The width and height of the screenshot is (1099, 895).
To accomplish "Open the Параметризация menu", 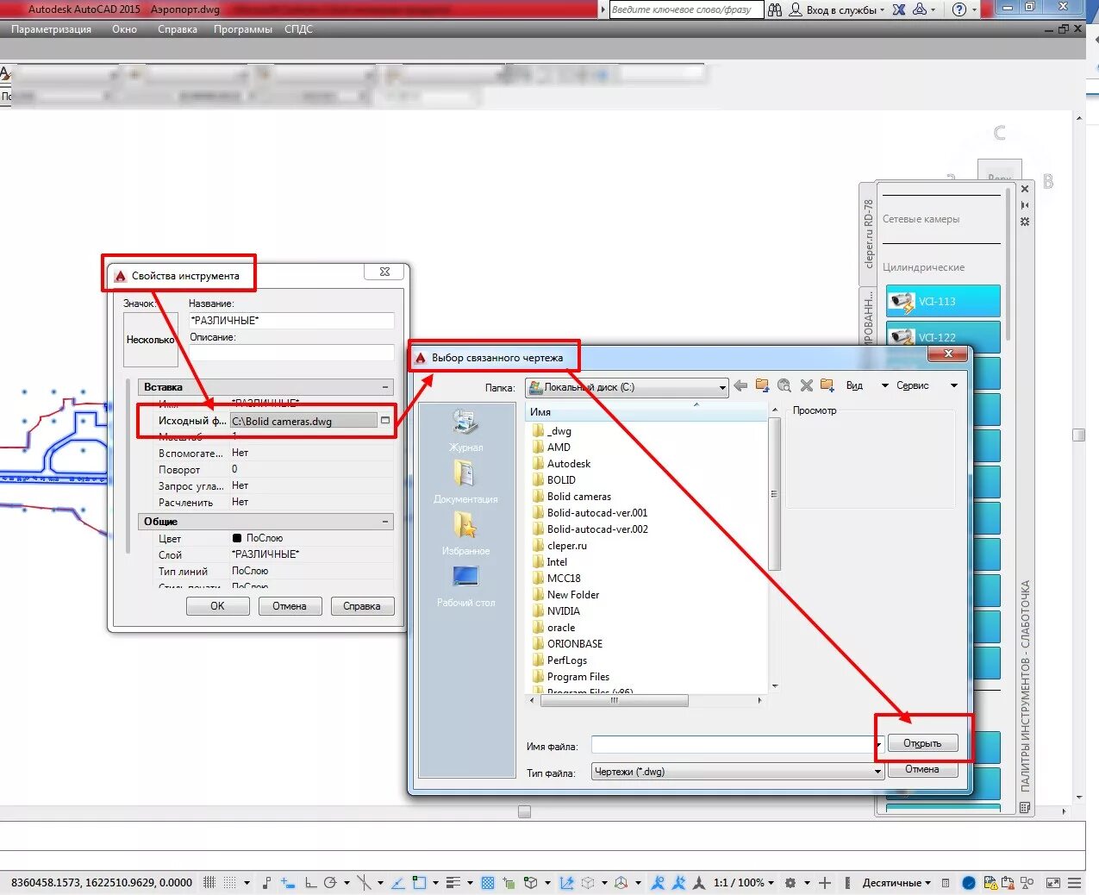I will 51,29.
